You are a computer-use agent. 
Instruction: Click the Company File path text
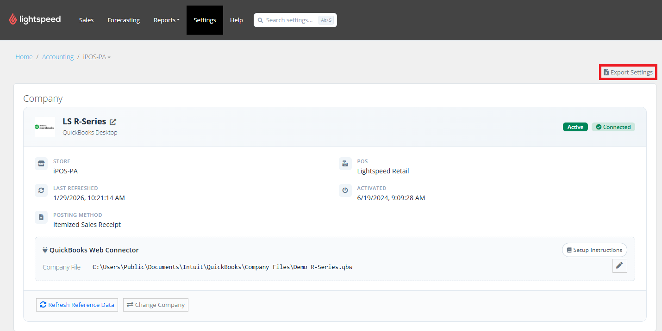pos(222,267)
